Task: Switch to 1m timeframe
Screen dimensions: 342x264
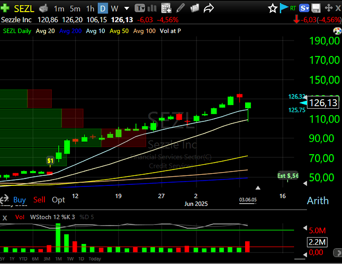Action: 59,8
